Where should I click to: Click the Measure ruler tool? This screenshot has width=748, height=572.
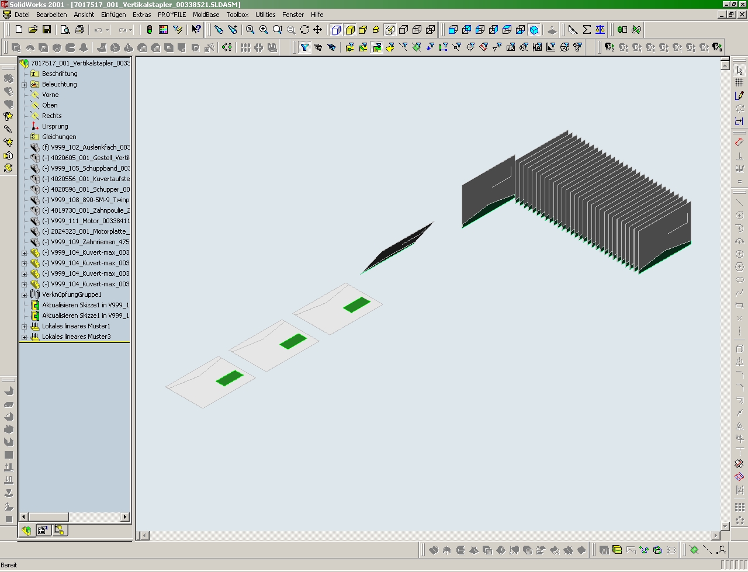(x=573, y=30)
